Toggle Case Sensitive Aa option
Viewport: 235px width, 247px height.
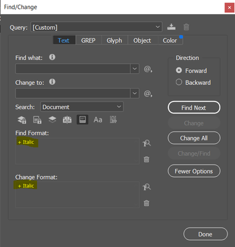point(97,119)
